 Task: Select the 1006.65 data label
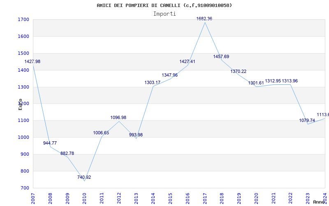click(101, 133)
